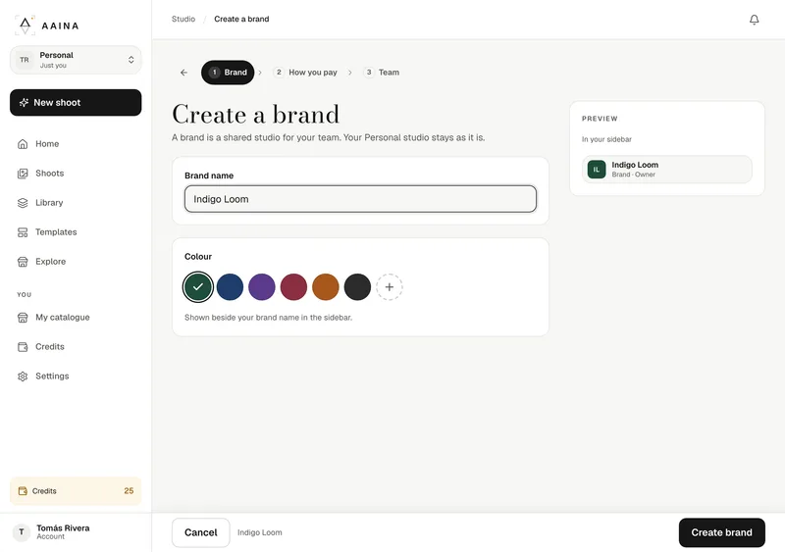Click the Home icon in the sidebar
Screen dimensions: 785x552
pos(23,144)
